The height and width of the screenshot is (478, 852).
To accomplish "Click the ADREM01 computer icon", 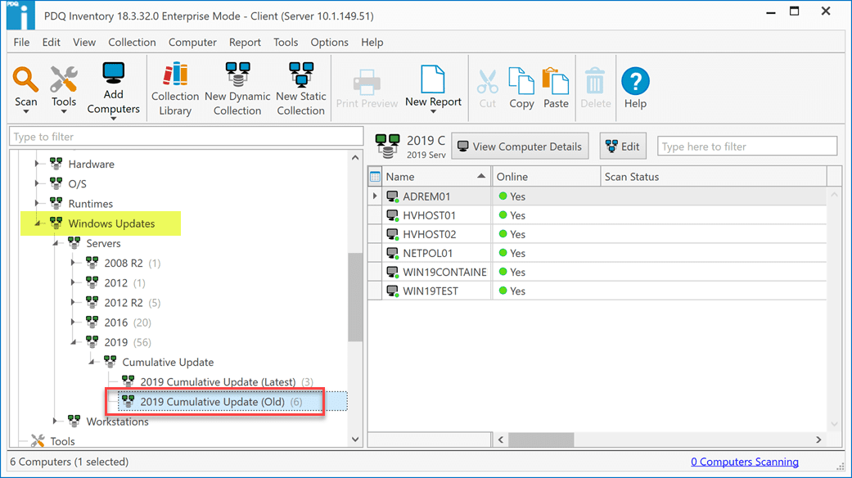I will pos(392,196).
